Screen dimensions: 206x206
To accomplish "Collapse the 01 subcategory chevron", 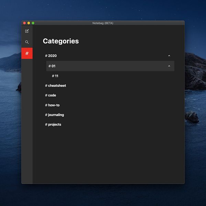I will pyautogui.click(x=169, y=66).
